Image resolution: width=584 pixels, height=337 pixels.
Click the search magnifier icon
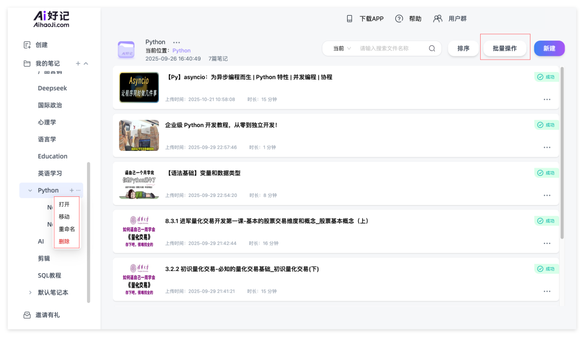pyautogui.click(x=432, y=48)
